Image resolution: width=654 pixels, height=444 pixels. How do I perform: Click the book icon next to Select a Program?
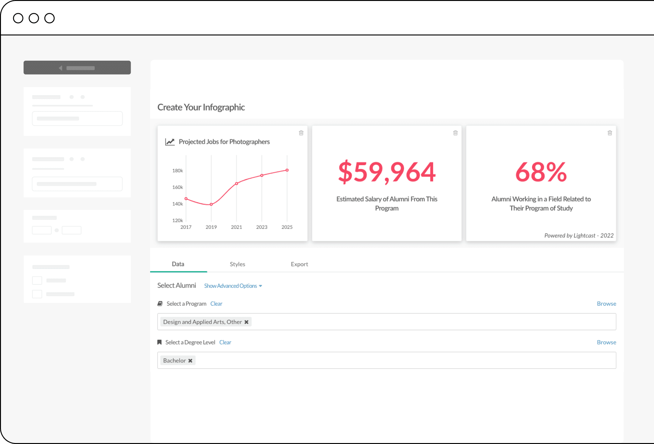coord(160,304)
